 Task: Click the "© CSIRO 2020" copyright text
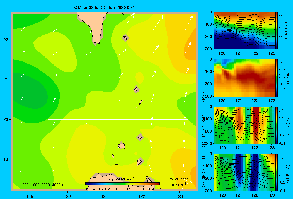(x=204, y=175)
